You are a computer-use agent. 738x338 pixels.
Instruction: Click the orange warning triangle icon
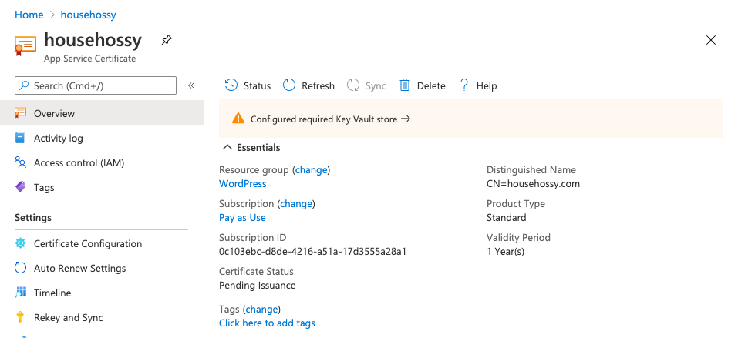[238, 119]
